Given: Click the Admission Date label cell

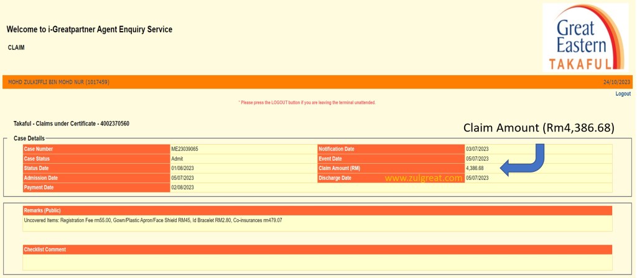Looking at the screenshot, I should [x=96, y=178].
